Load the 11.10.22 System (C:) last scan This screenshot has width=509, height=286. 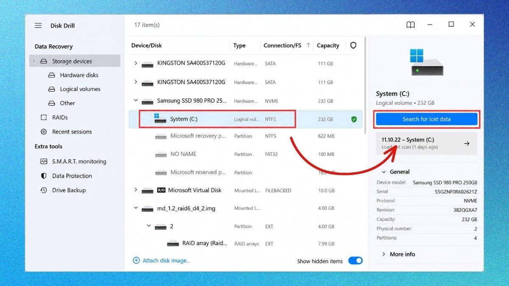427,143
